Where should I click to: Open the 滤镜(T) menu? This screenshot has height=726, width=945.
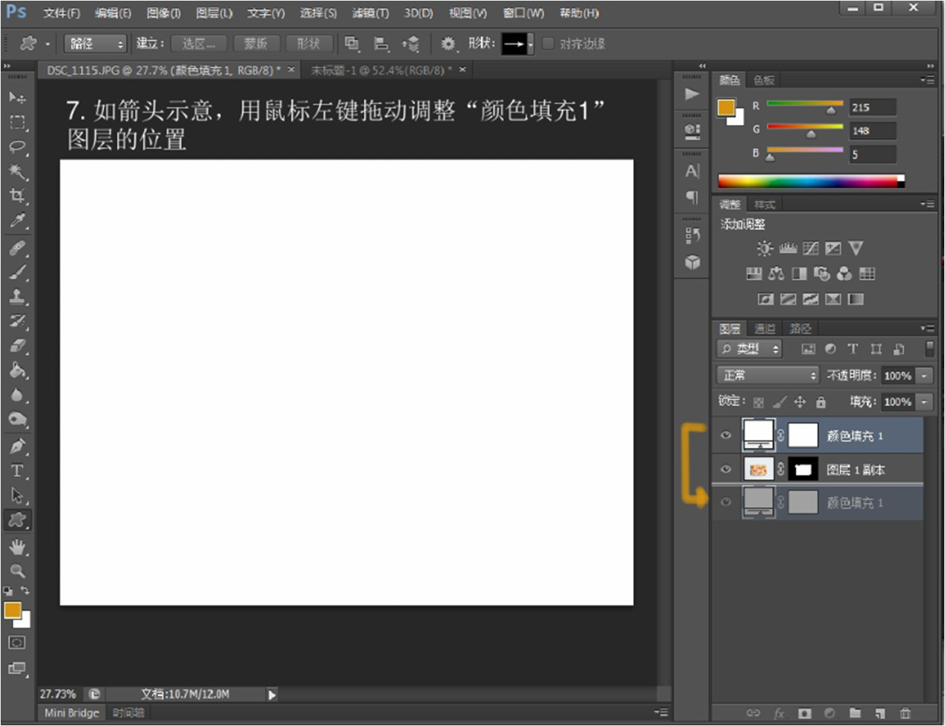click(x=370, y=13)
